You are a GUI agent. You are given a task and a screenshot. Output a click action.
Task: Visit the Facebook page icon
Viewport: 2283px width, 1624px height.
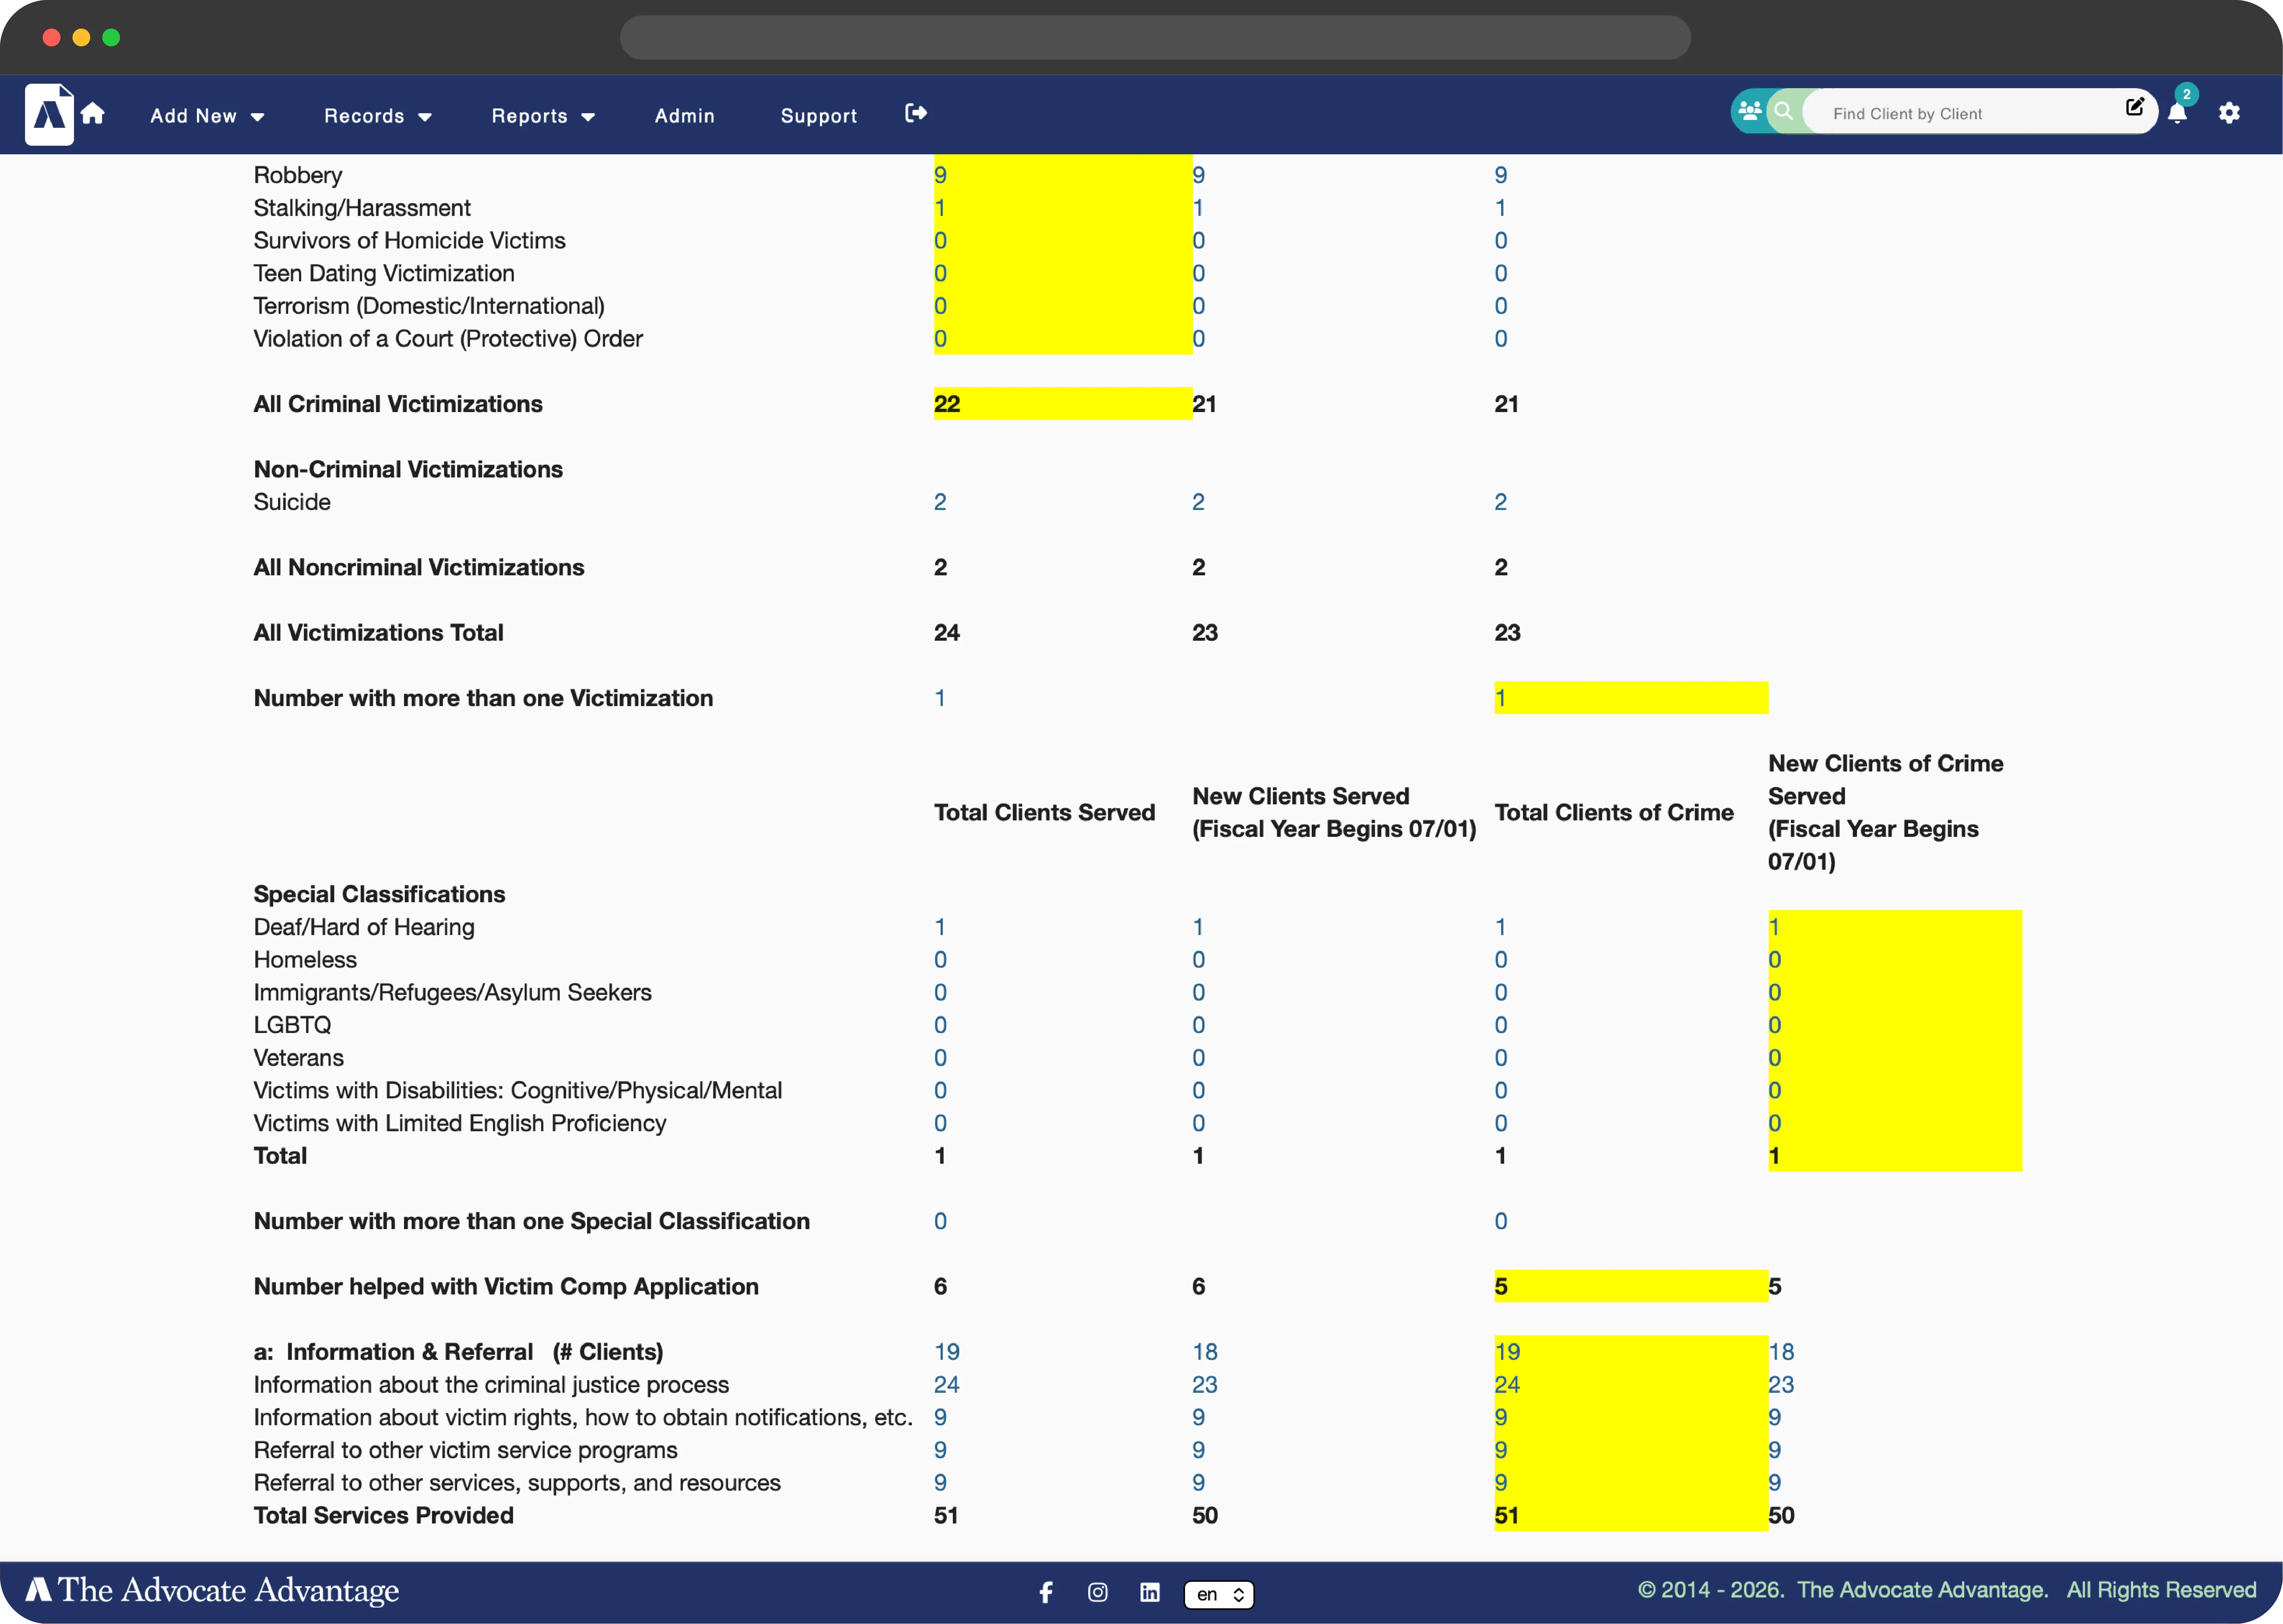click(x=1046, y=1592)
